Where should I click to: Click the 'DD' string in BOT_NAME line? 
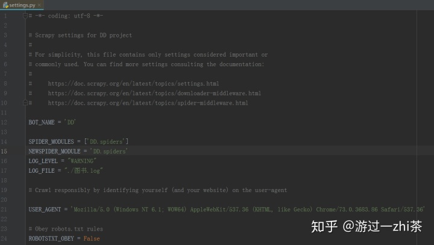coord(70,122)
